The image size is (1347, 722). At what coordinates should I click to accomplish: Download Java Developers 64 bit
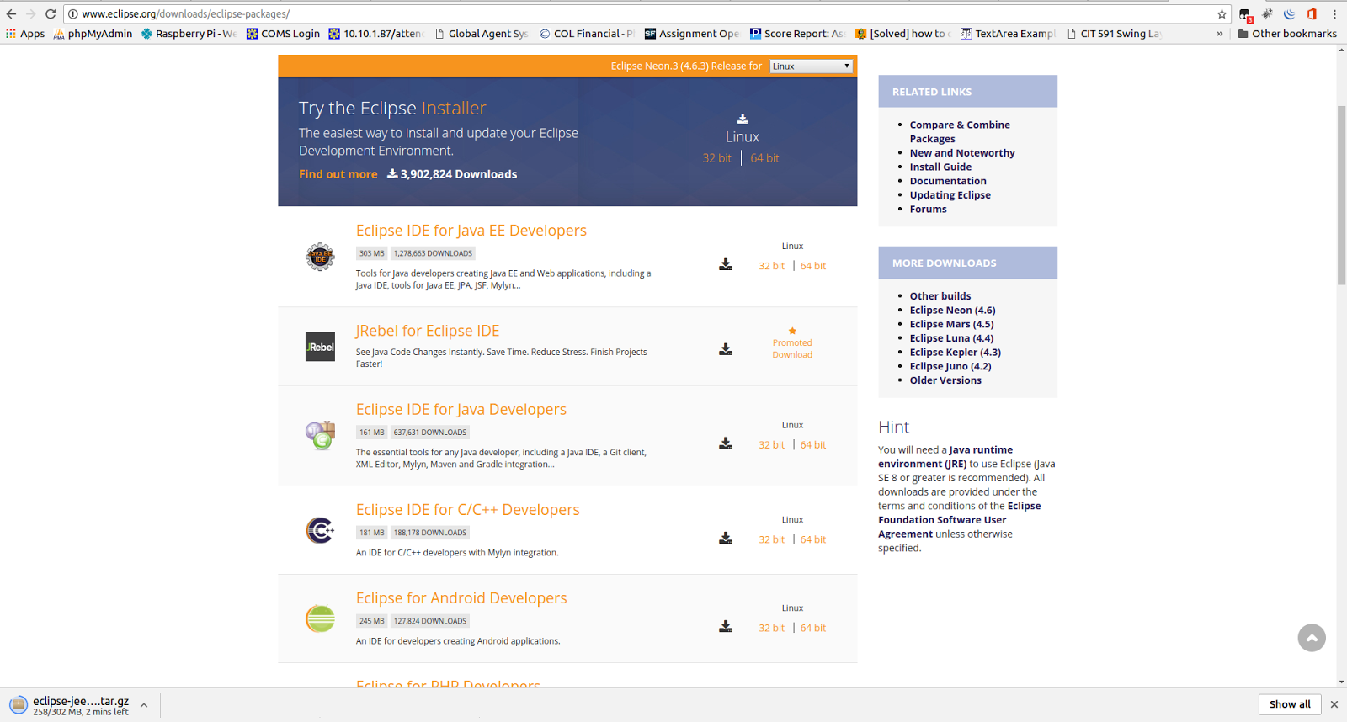coord(813,445)
